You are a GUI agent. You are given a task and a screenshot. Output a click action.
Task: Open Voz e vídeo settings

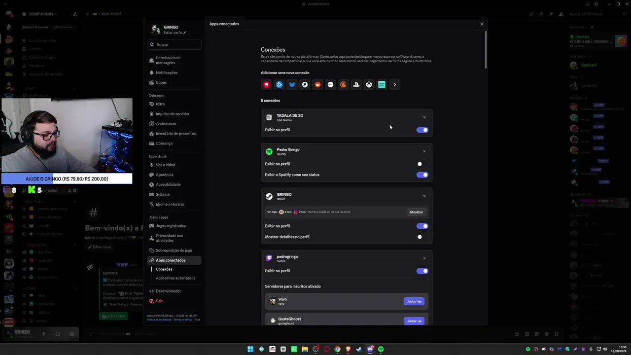pos(175,165)
